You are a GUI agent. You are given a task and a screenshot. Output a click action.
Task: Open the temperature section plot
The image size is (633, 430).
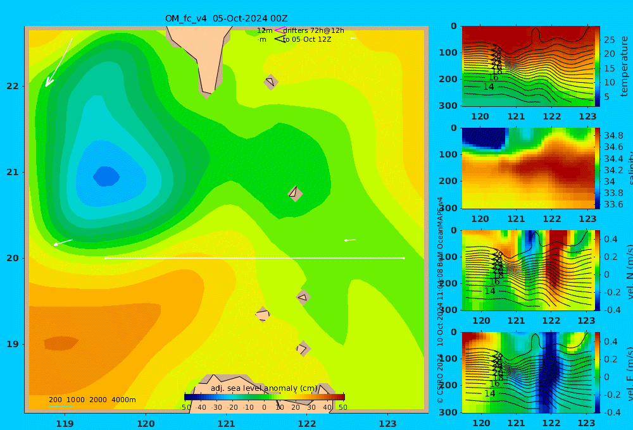coord(528,66)
